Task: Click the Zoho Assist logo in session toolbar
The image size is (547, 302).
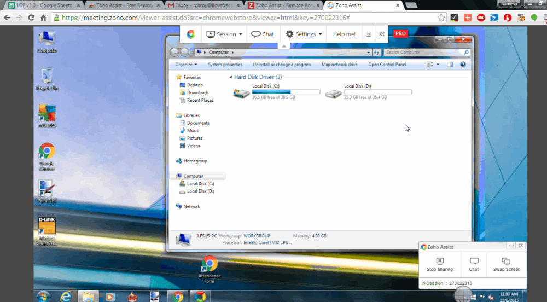Action: (191, 34)
